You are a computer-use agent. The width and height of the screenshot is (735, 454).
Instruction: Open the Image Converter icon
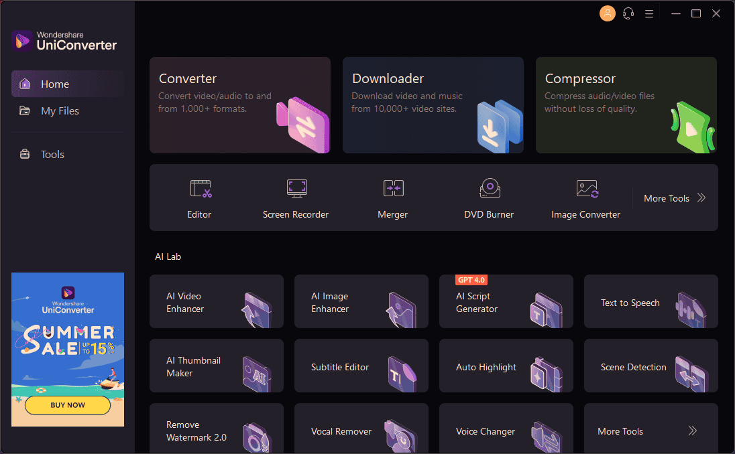click(x=587, y=189)
